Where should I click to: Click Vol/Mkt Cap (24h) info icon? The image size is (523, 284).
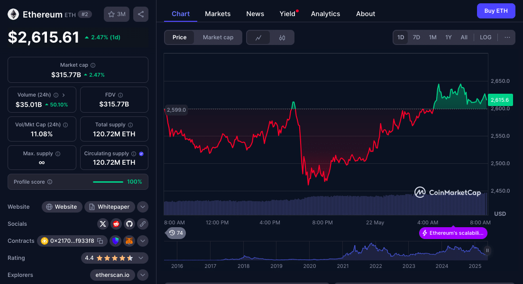[x=66, y=125]
